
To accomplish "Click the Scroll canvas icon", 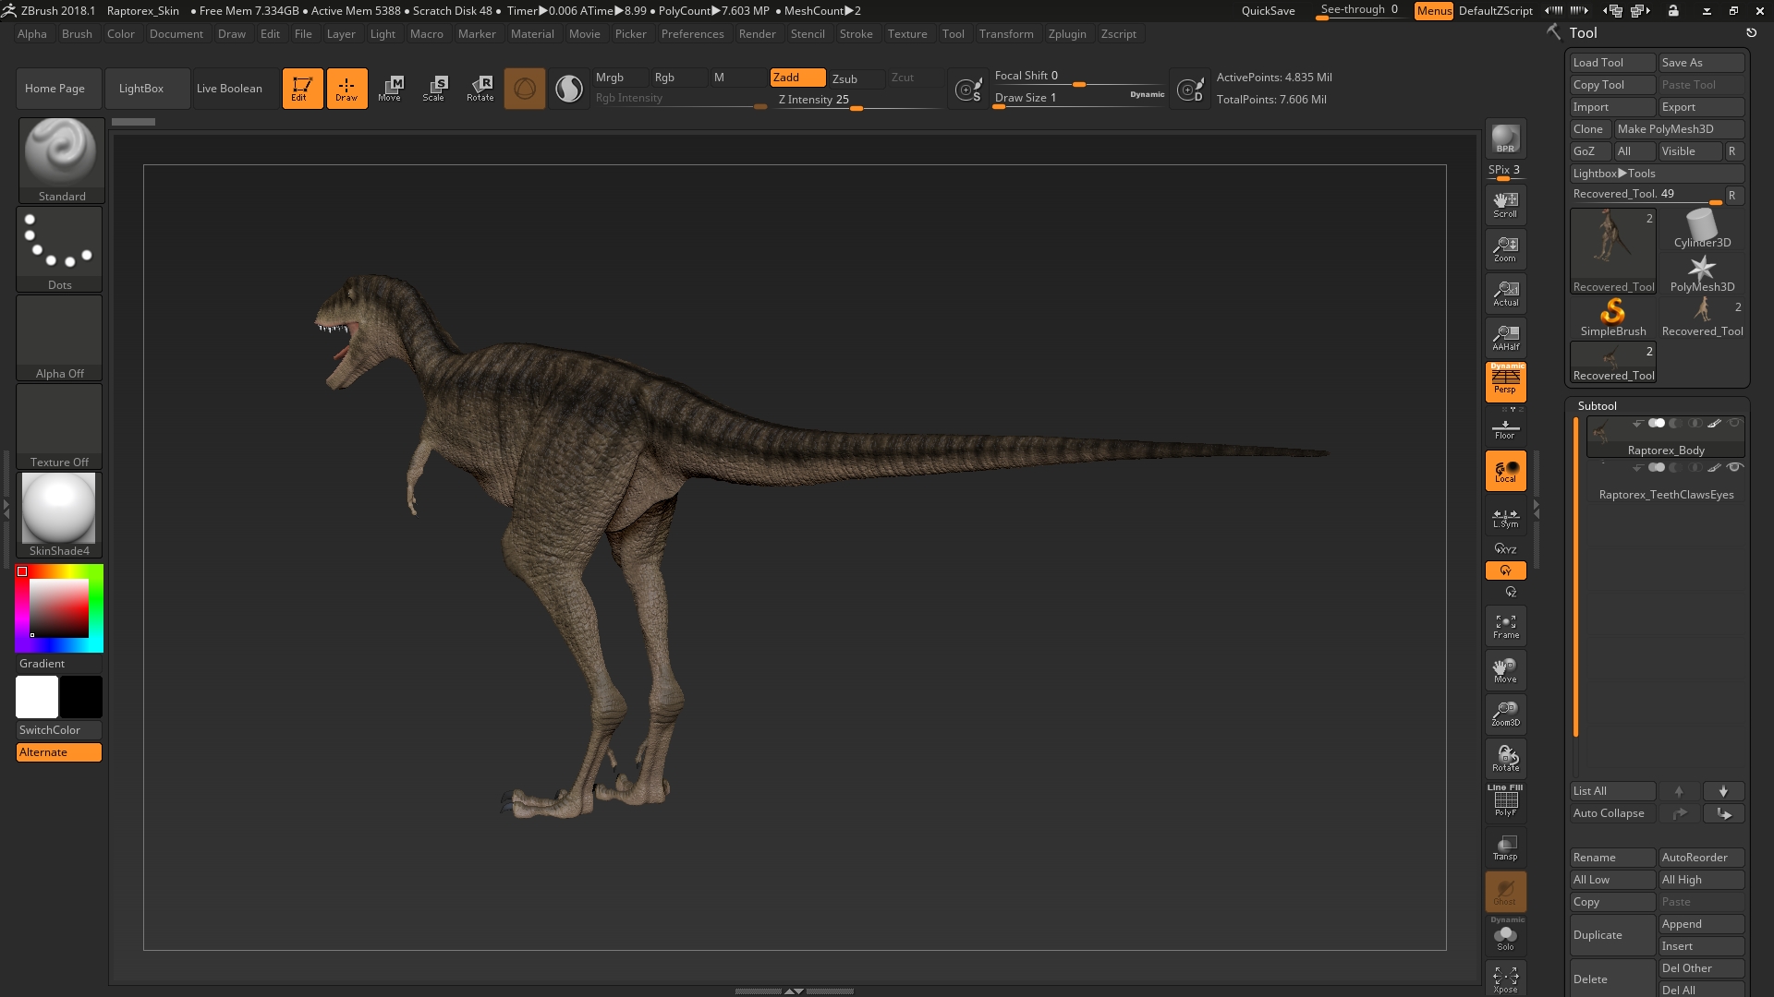I will click(x=1505, y=204).
